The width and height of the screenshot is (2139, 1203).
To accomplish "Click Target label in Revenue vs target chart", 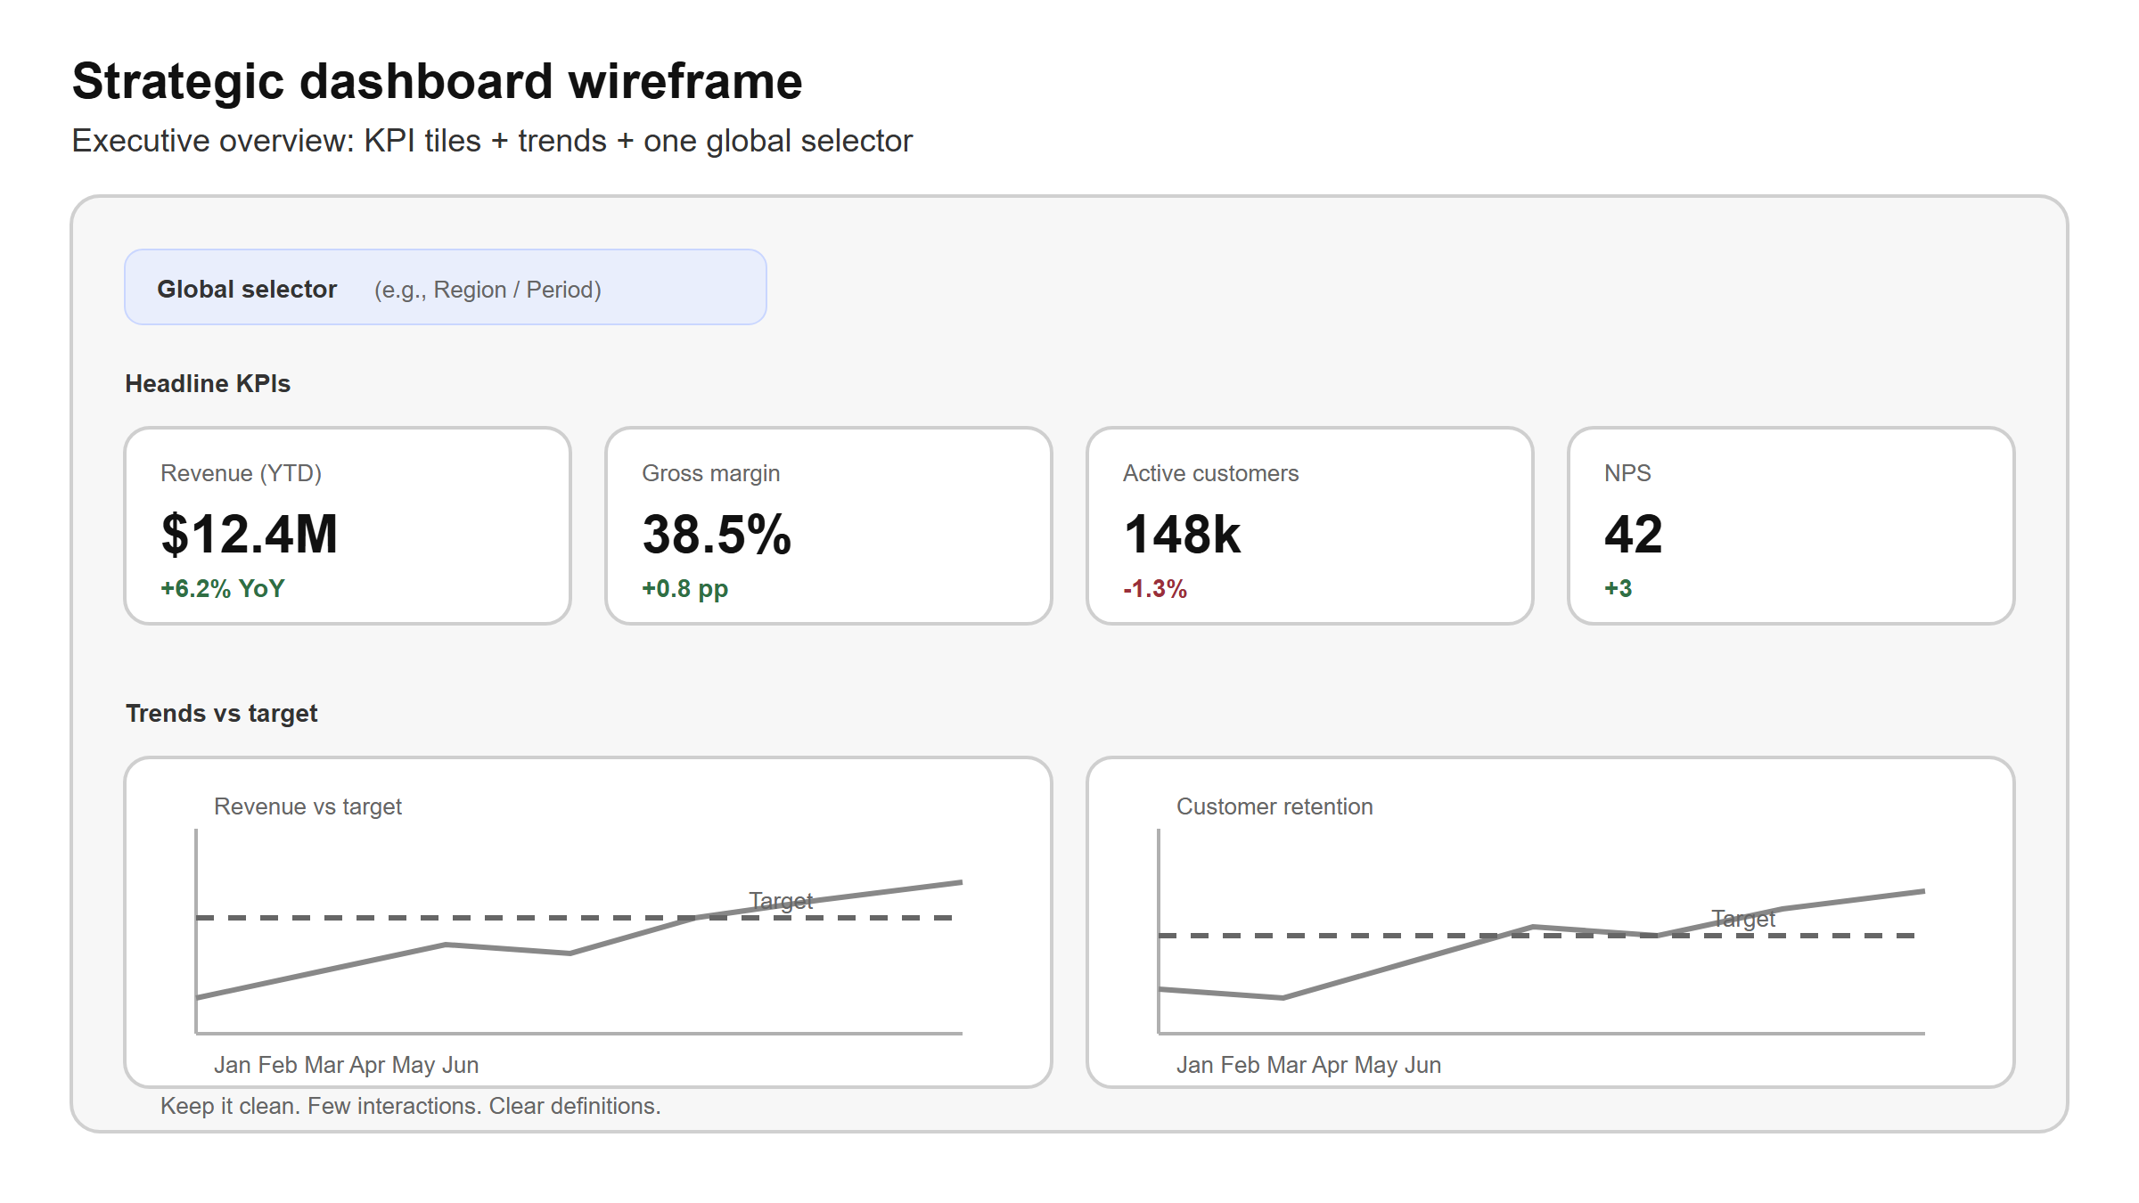I will click(x=781, y=901).
